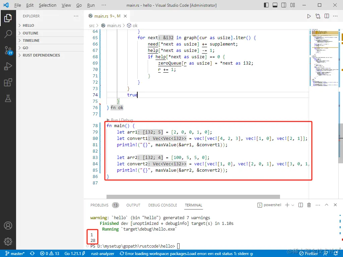Toggle secondary side bar layout icon
The width and height of the screenshot is (343, 257).
point(284,5)
